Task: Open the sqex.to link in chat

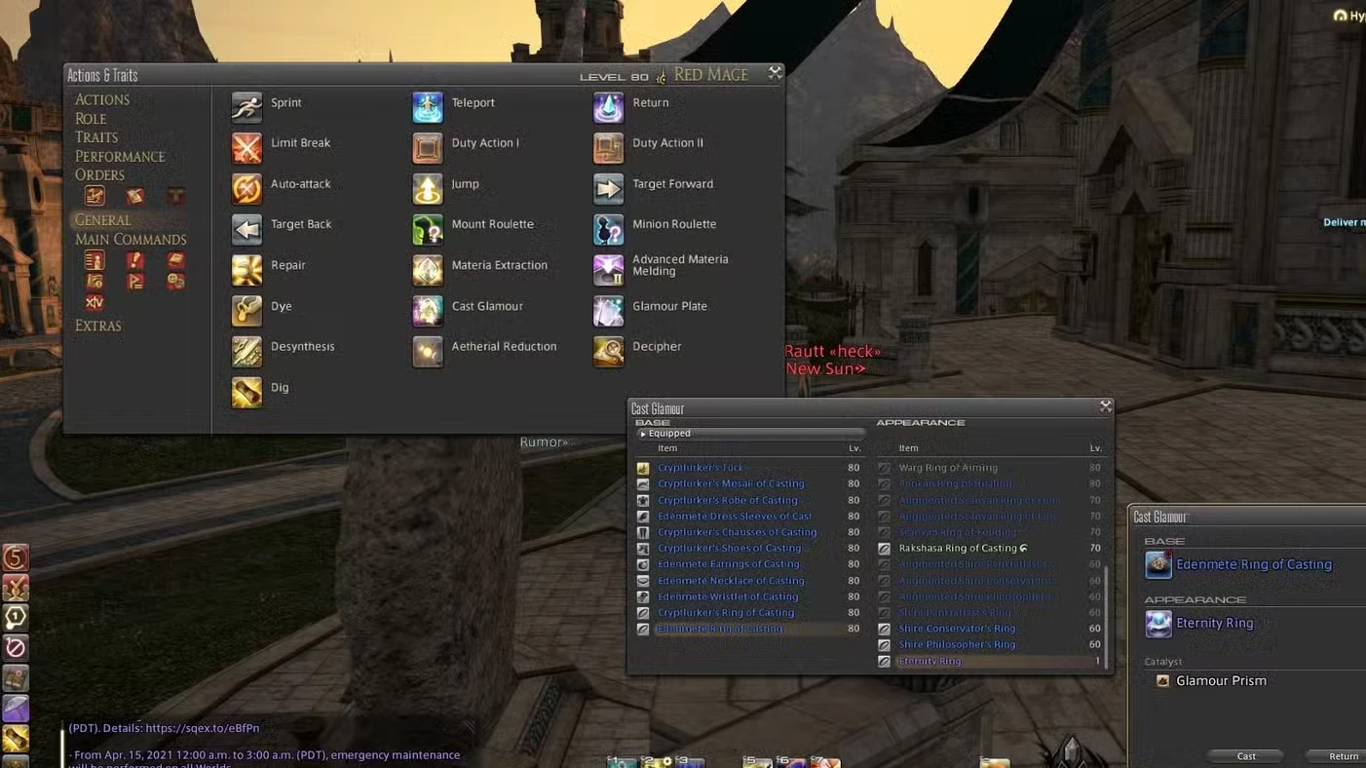Action: coord(203,728)
